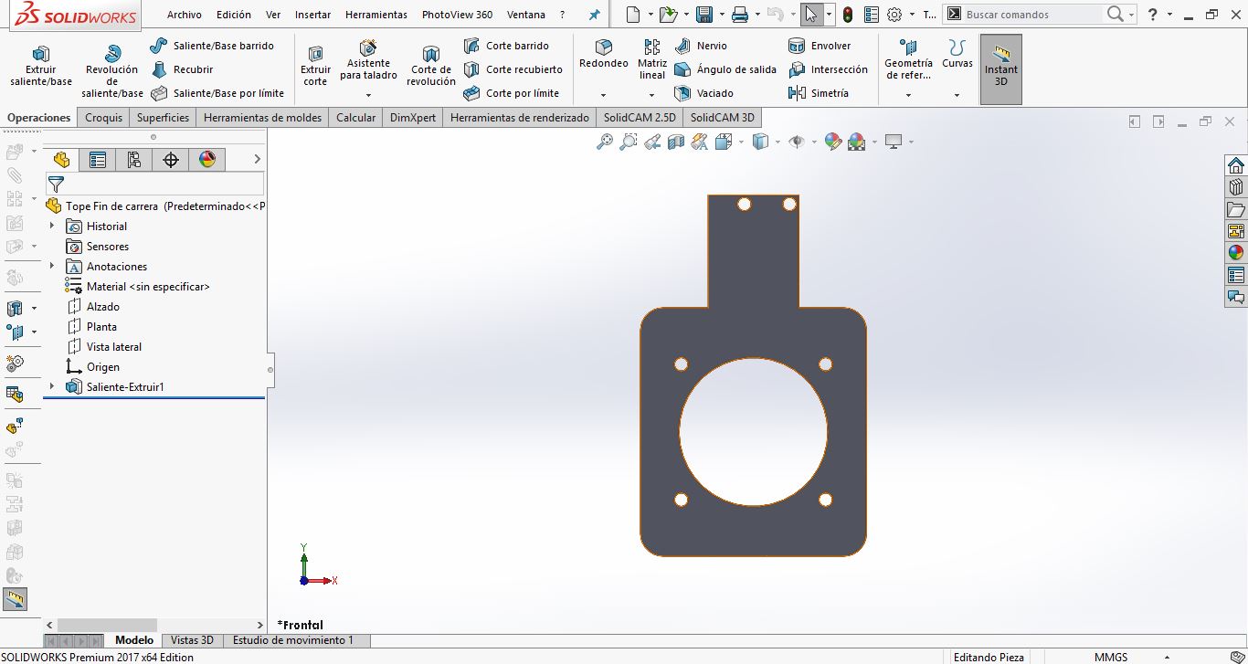Open the Curvas dropdown arrow
This screenshot has width=1248, height=664.
coord(957,95)
